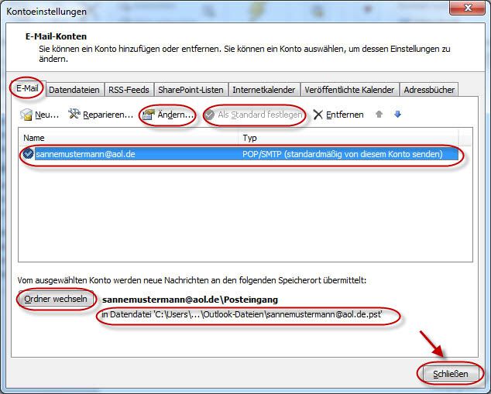Close the Kontoeinstellungen window with X
The width and height of the screenshot is (491, 394).
coord(467,8)
